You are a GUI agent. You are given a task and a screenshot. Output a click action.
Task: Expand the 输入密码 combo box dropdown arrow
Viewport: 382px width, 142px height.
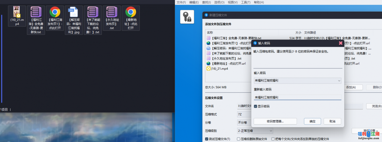pos(339,81)
